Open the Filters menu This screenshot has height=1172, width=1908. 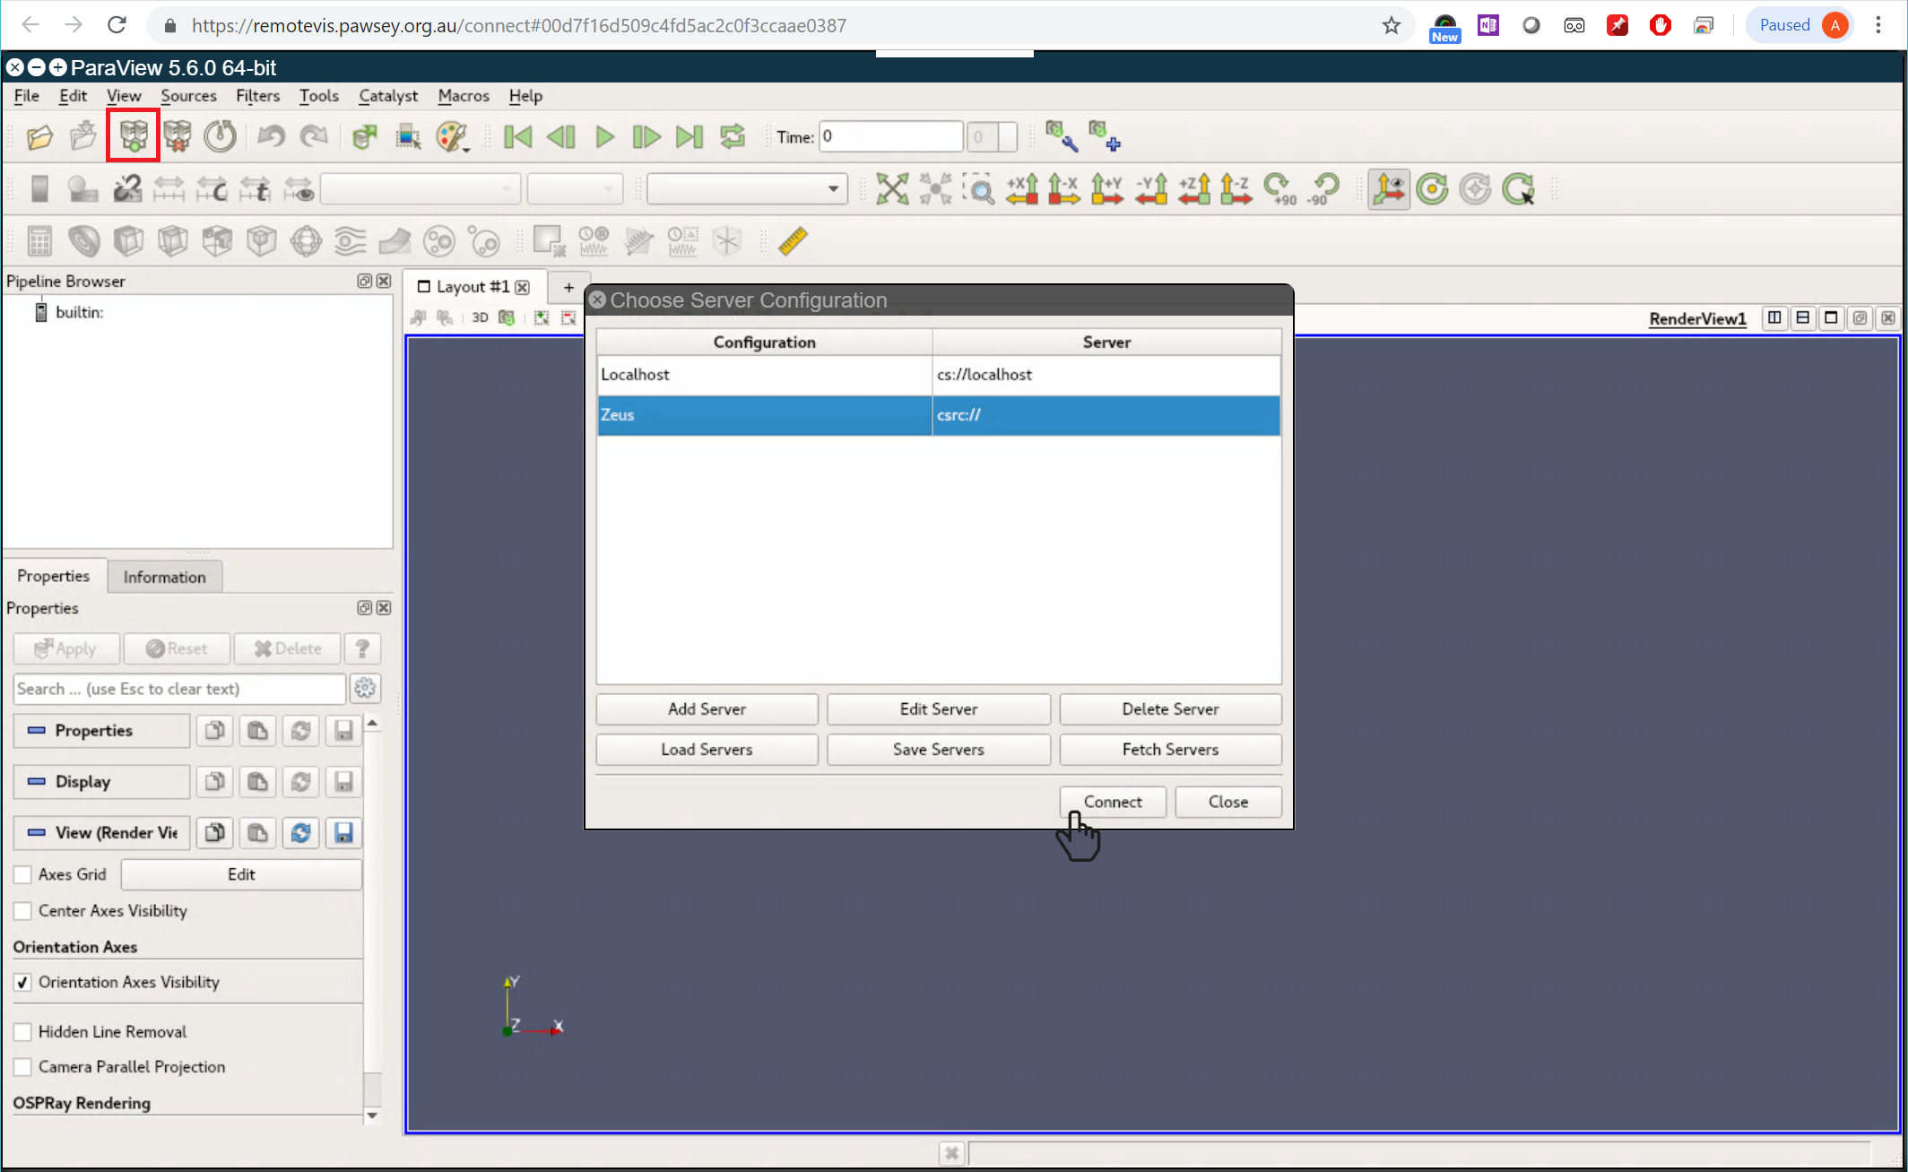click(x=257, y=95)
